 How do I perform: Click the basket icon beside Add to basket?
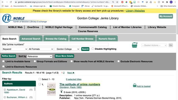coord(135,85)
